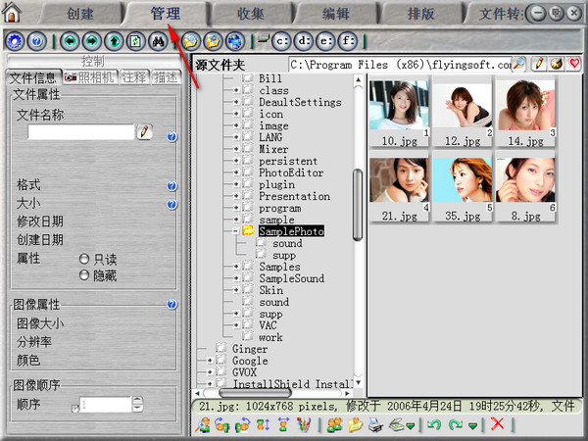Select drive c: button

[281, 42]
